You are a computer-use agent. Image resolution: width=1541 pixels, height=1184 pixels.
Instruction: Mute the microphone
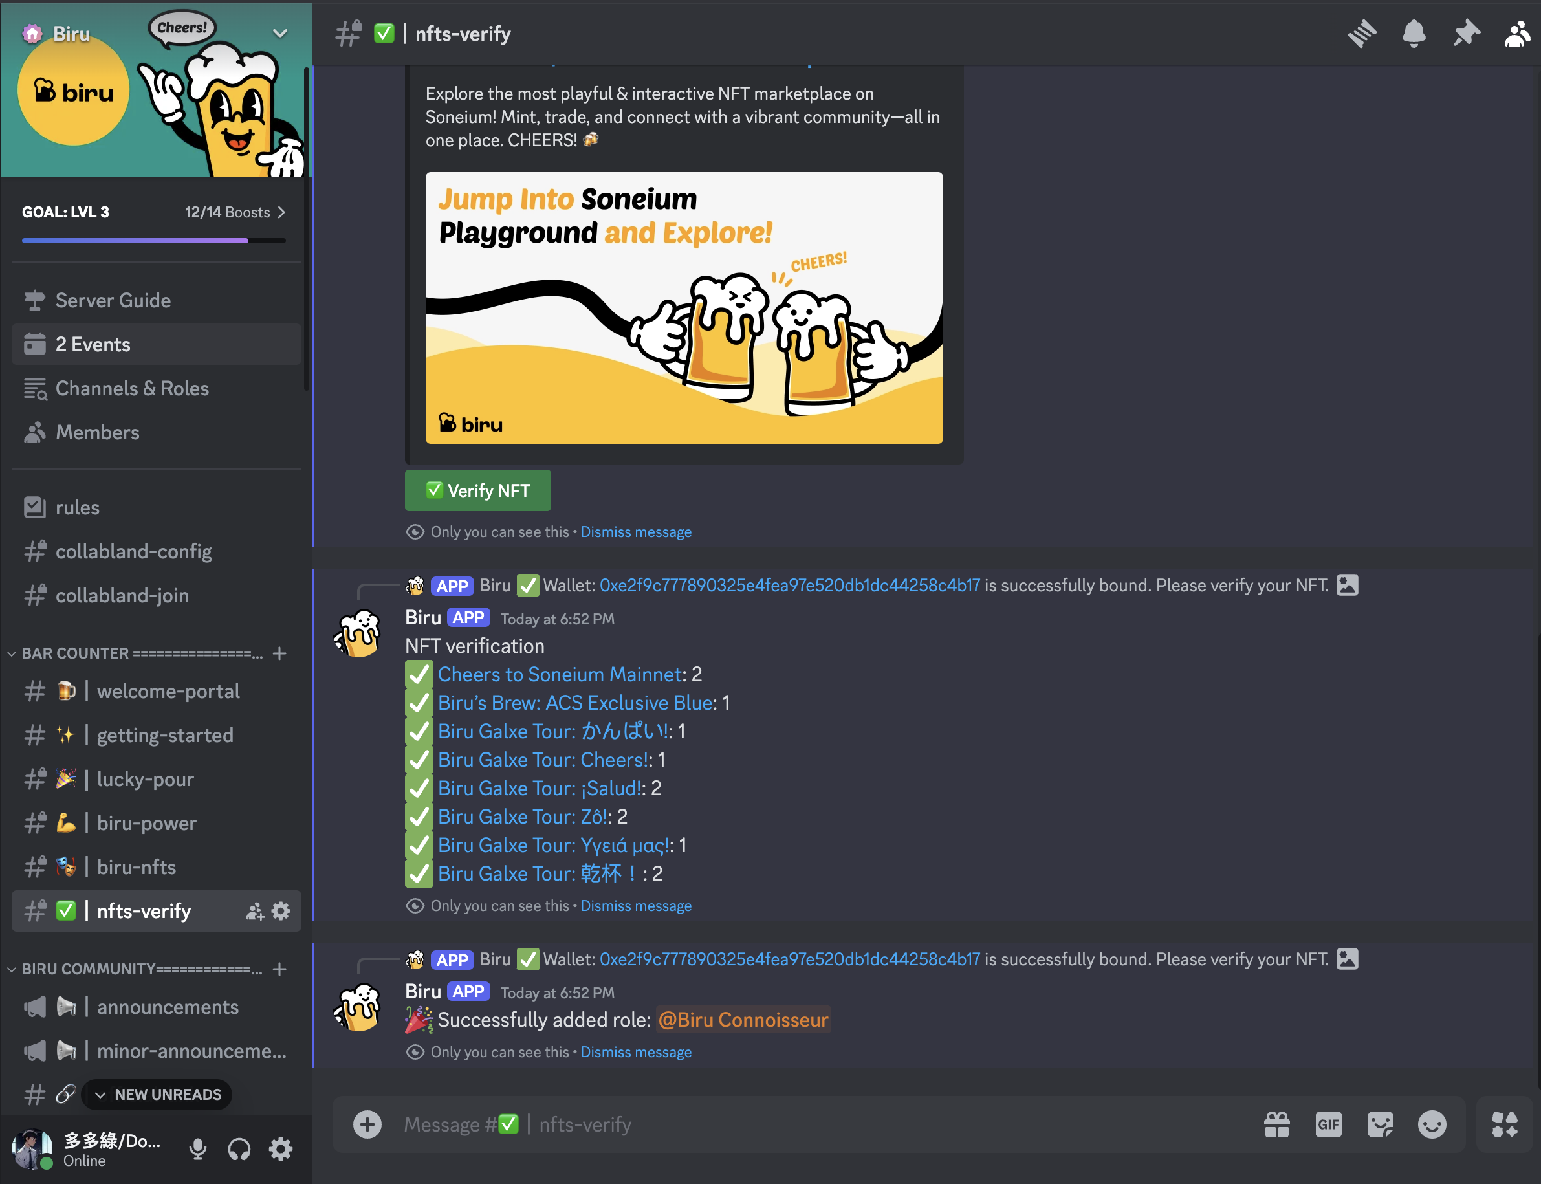click(198, 1150)
